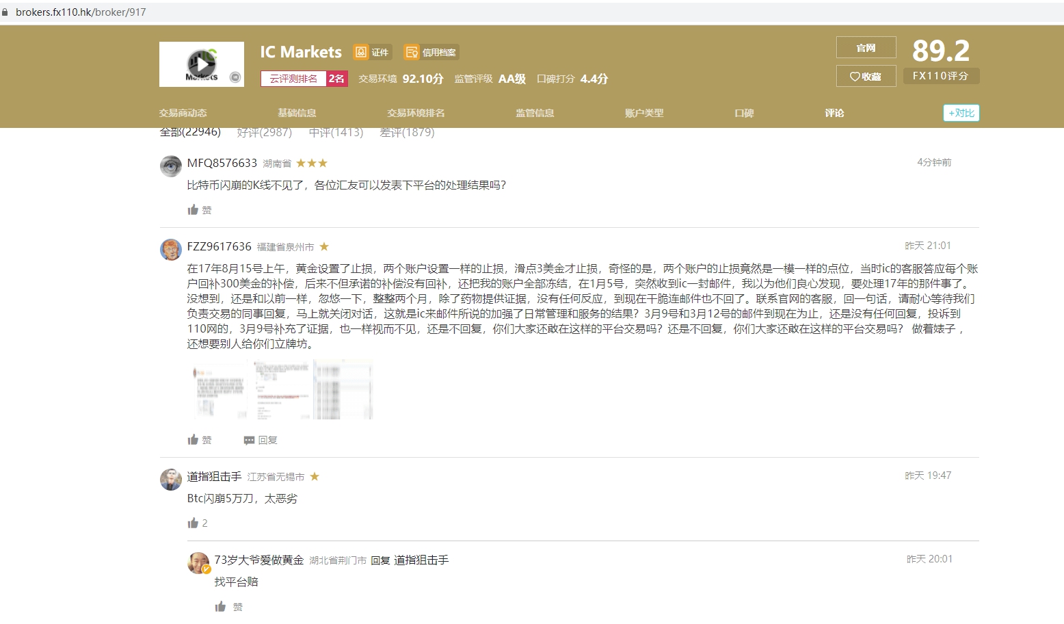Open the 证件 certificate badge
Viewport: 1064px width, 624px height.
pyautogui.click(x=371, y=52)
